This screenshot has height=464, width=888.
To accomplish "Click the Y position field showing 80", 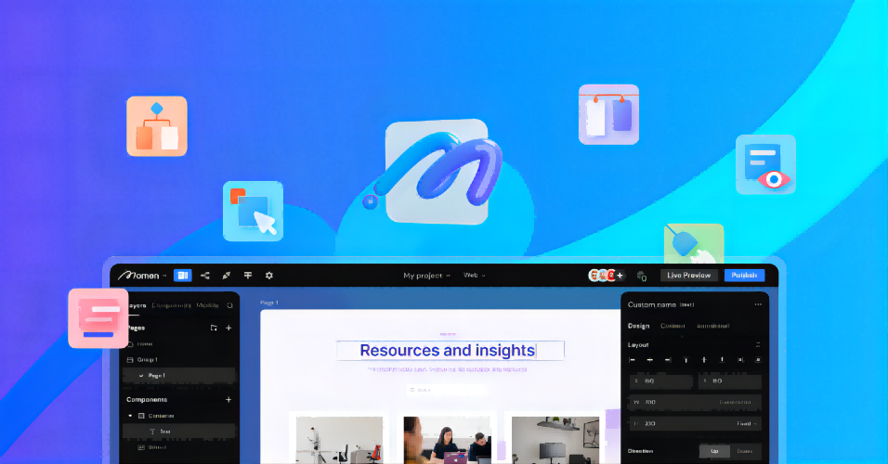I will (730, 380).
